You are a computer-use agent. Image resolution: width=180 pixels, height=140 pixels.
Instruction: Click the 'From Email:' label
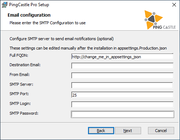coord(20,75)
